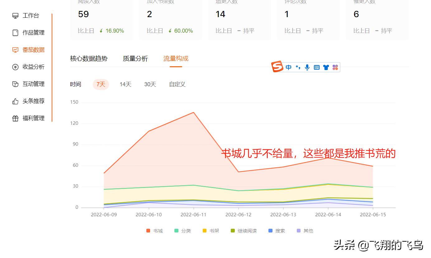Switch to the 核心数据趋势 tab
This screenshot has width=431, height=258.
(x=89, y=59)
